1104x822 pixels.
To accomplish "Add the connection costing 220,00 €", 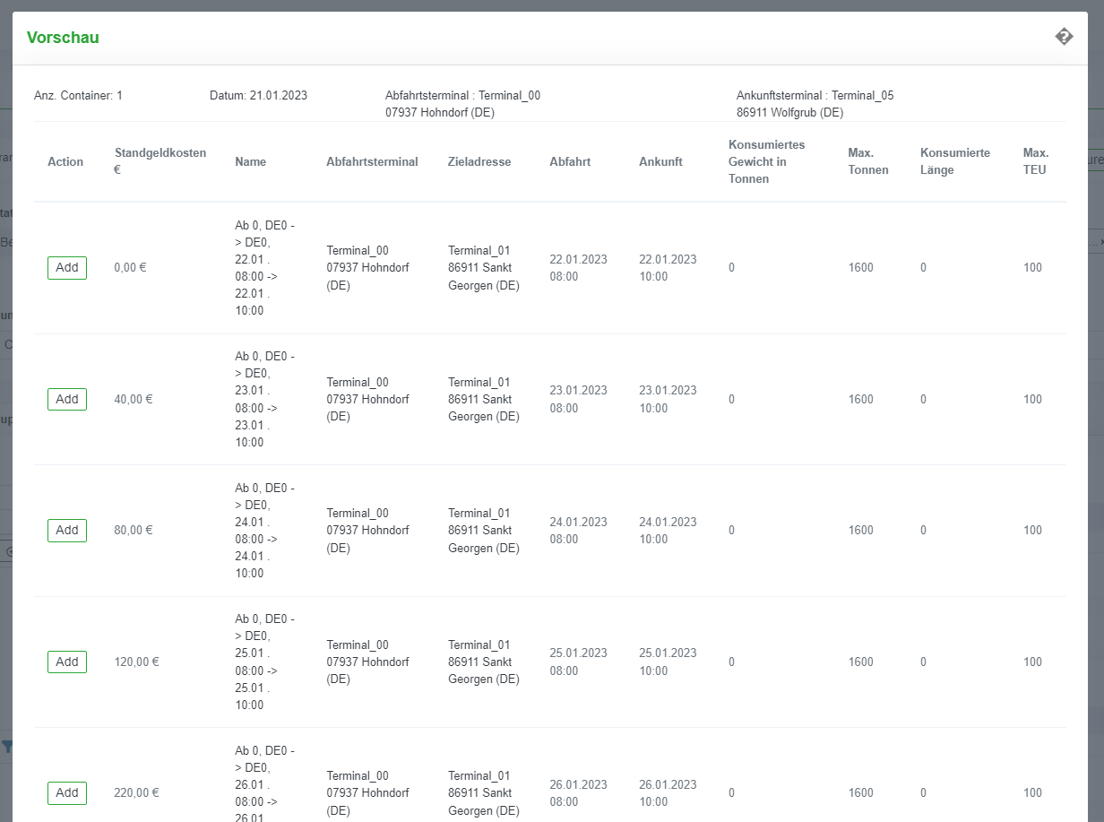I will [x=67, y=792].
